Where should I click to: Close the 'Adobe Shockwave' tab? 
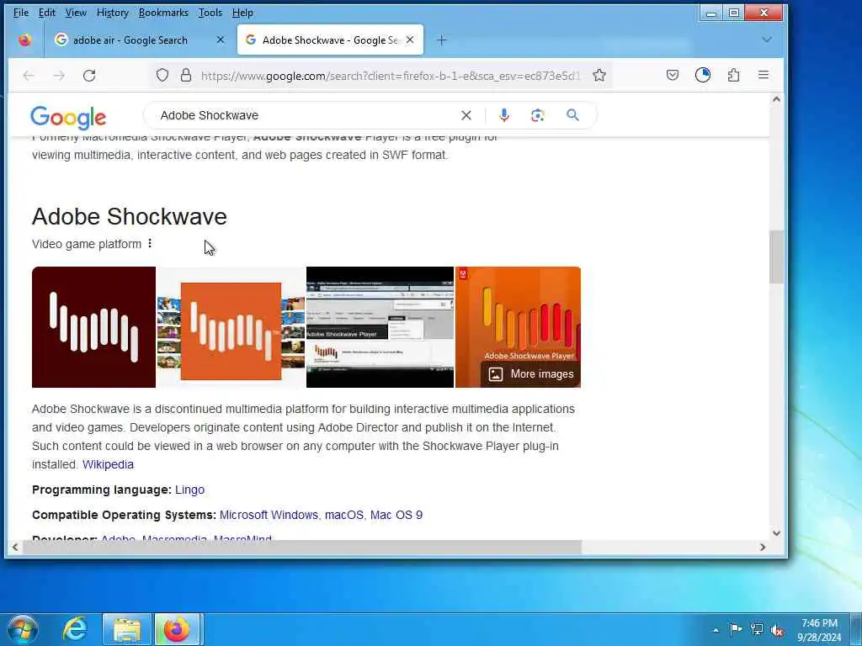pos(410,40)
